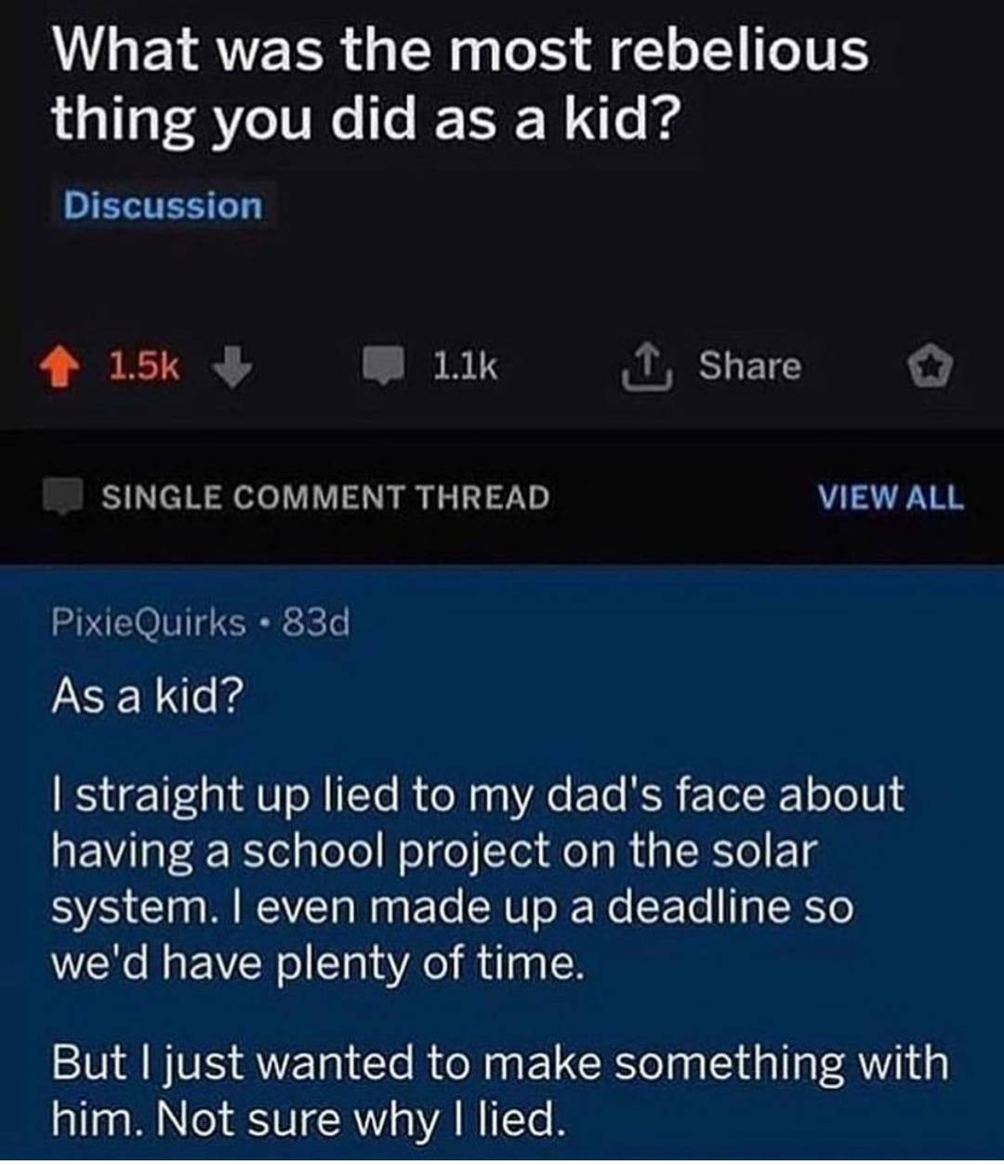
Task: Open PixieQuirks user profile
Action: [x=149, y=622]
